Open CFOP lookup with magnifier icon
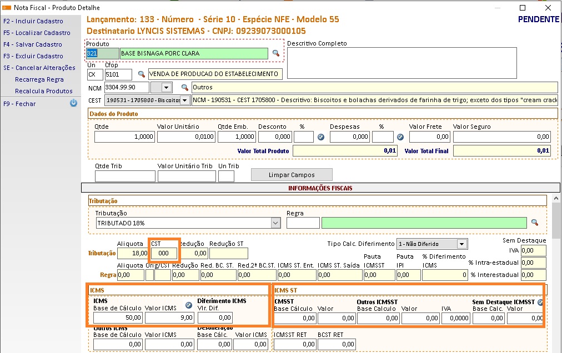562x353 pixels. pyautogui.click(x=142, y=74)
